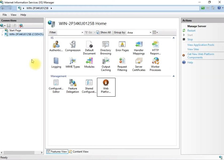Viewport: 224px width, 160px height.
Task: Click the Save connections toolbar icon
Action: [9, 26]
